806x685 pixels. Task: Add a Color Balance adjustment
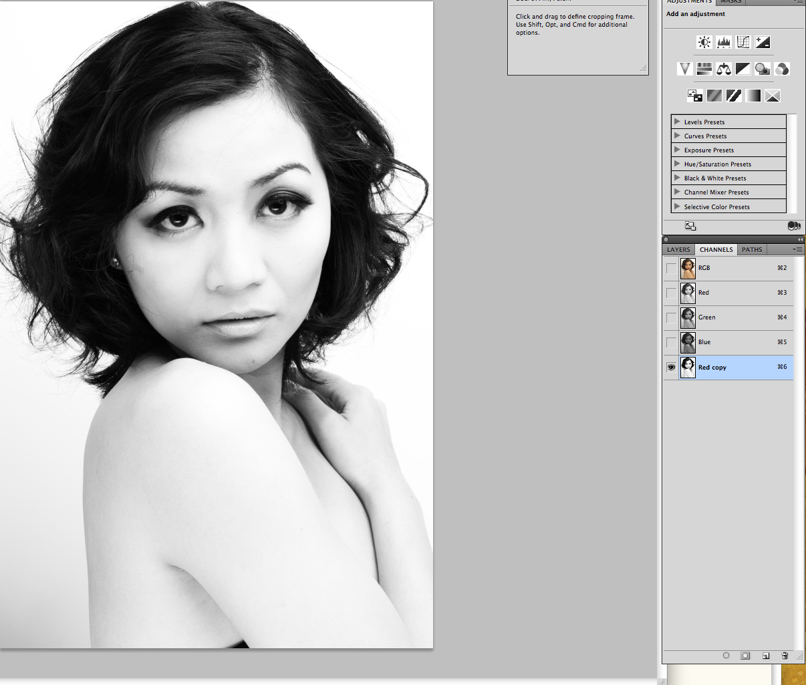[x=724, y=69]
